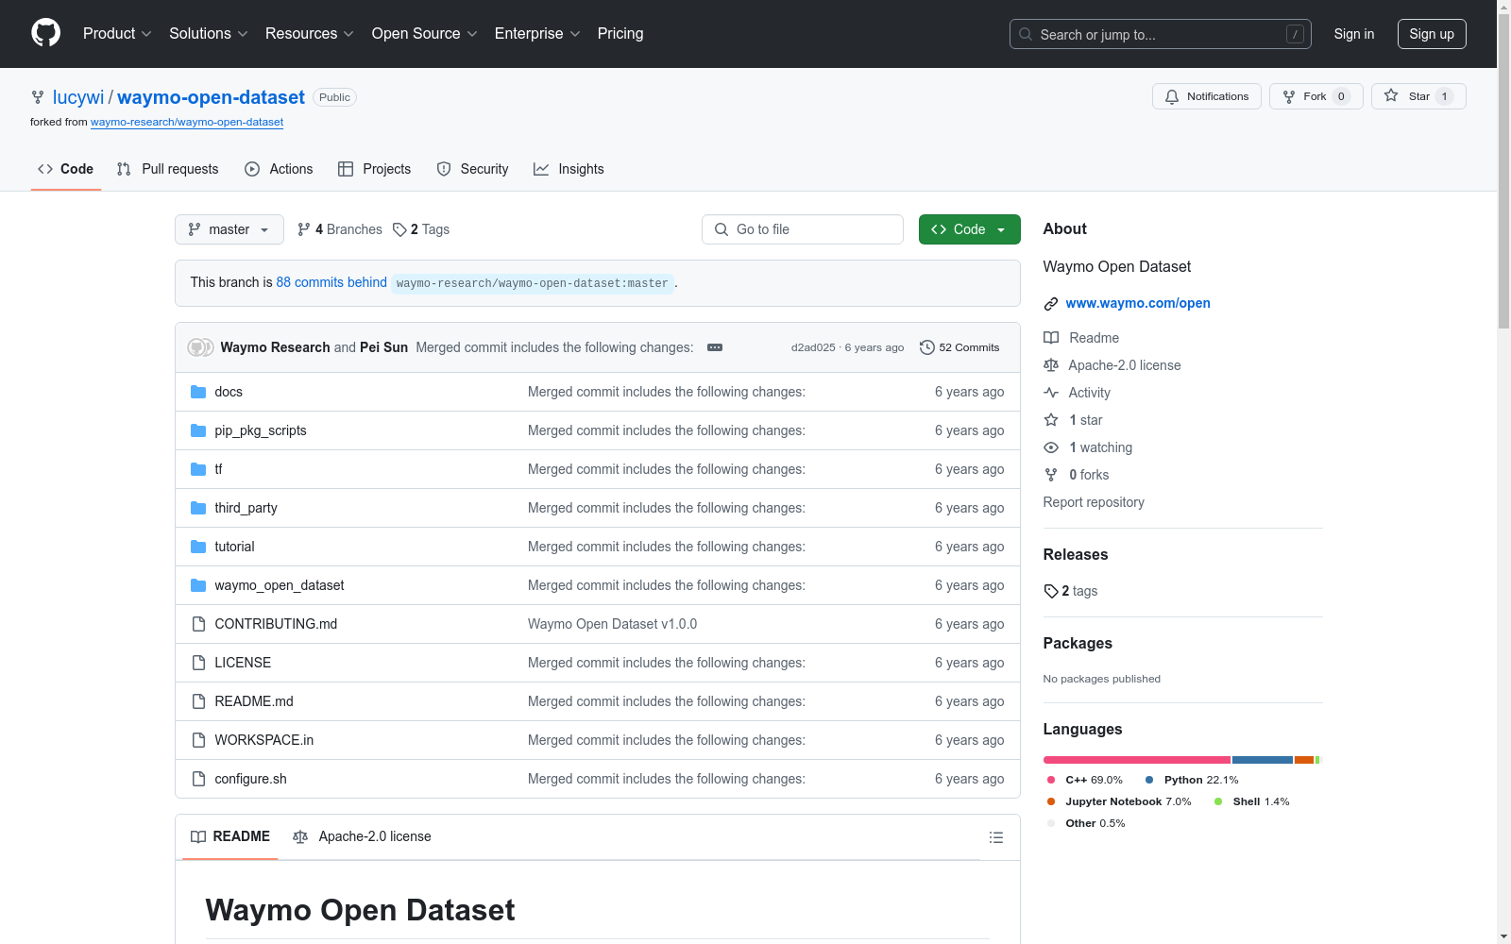Open the GitHub home logo
Viewport: 1511px width, 944px height.
pyautogui.click(x=45, y=33)
